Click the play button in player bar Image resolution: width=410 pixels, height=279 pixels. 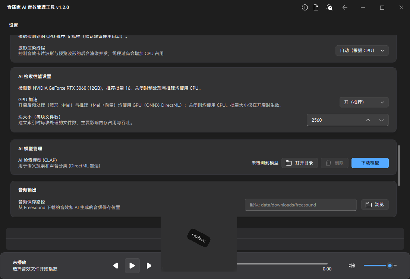(x=132, y=266)
